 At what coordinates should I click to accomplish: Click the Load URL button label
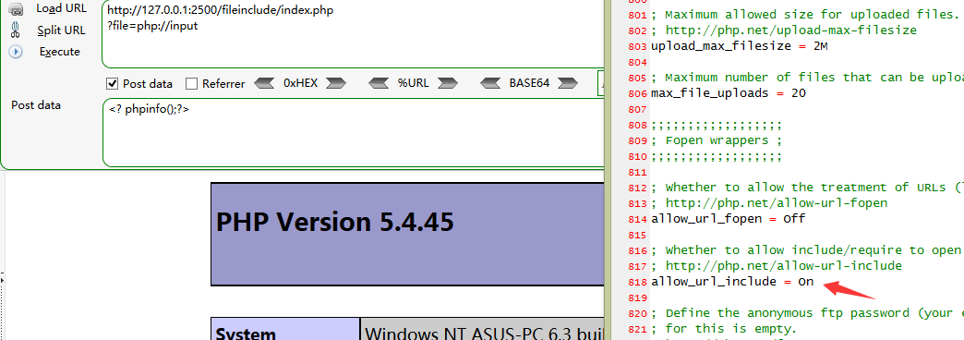tap(61, 9)
